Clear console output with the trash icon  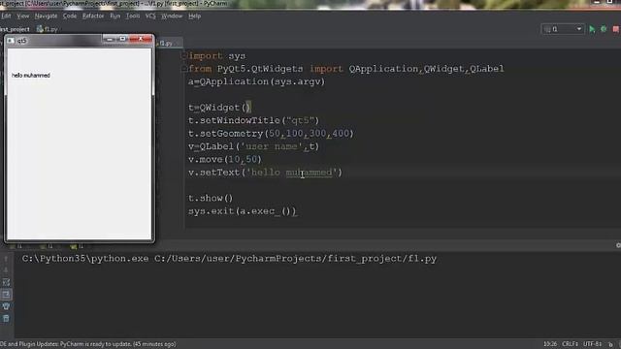6,318
